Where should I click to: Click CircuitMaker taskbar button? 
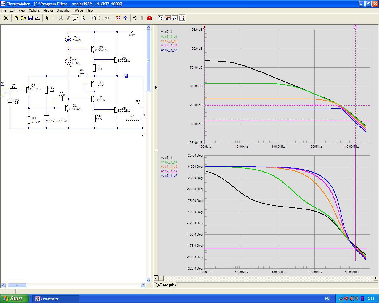pyautogui.click(x=56, y=299)
